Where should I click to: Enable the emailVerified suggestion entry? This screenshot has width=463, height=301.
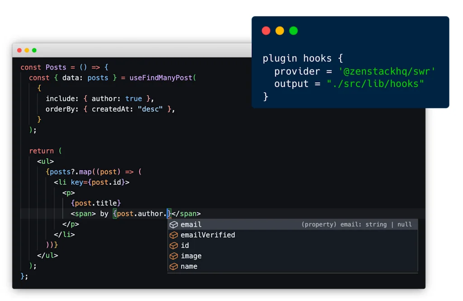(208, 235)
